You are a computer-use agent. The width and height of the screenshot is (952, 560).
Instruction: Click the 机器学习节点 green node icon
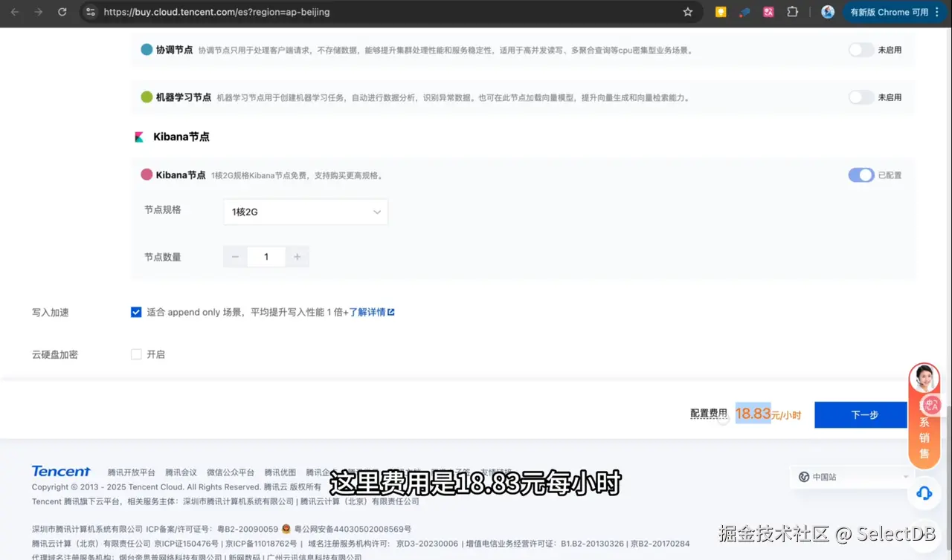pos(147,97)
